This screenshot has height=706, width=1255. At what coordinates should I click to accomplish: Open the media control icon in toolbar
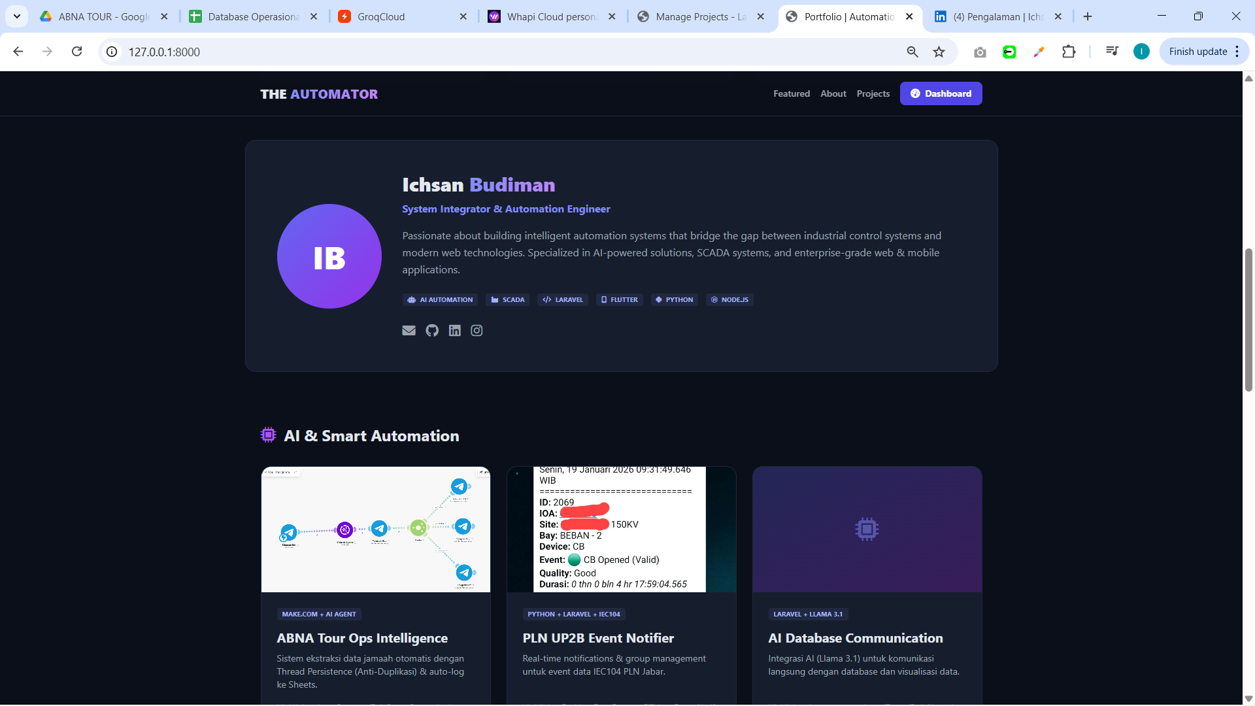coord(1112,52)
